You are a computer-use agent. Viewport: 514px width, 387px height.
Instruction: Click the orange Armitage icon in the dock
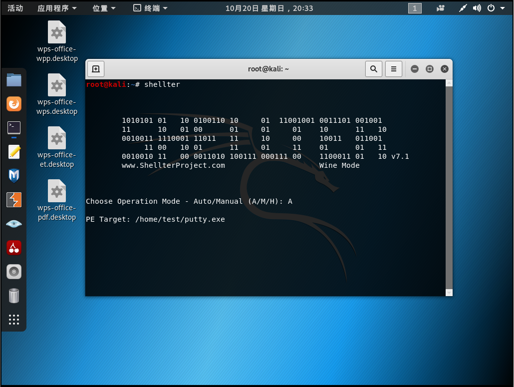click(14, 200)
